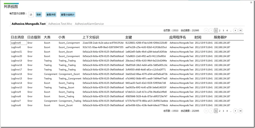The width and height of the screenshot is (255, 128).
Task: Click context ID starting with 21eec538
Action: point(103,43)
